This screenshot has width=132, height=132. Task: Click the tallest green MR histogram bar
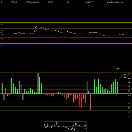coord(38,83)
